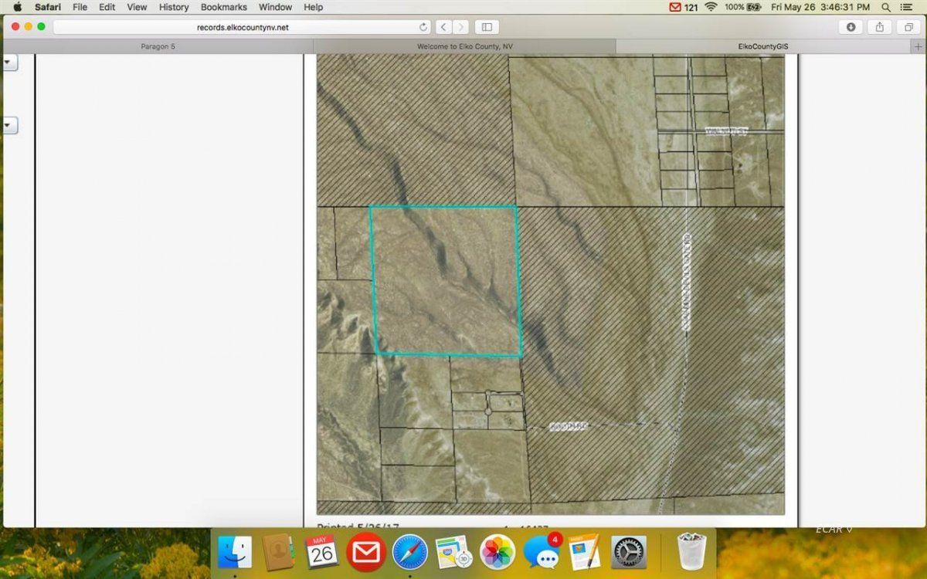Launch Mail from the Dock
Screen dimensions: 927x579
(x=365, y=551)
